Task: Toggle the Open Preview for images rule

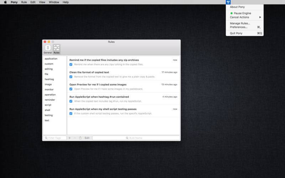Action: tap(71, 89)
